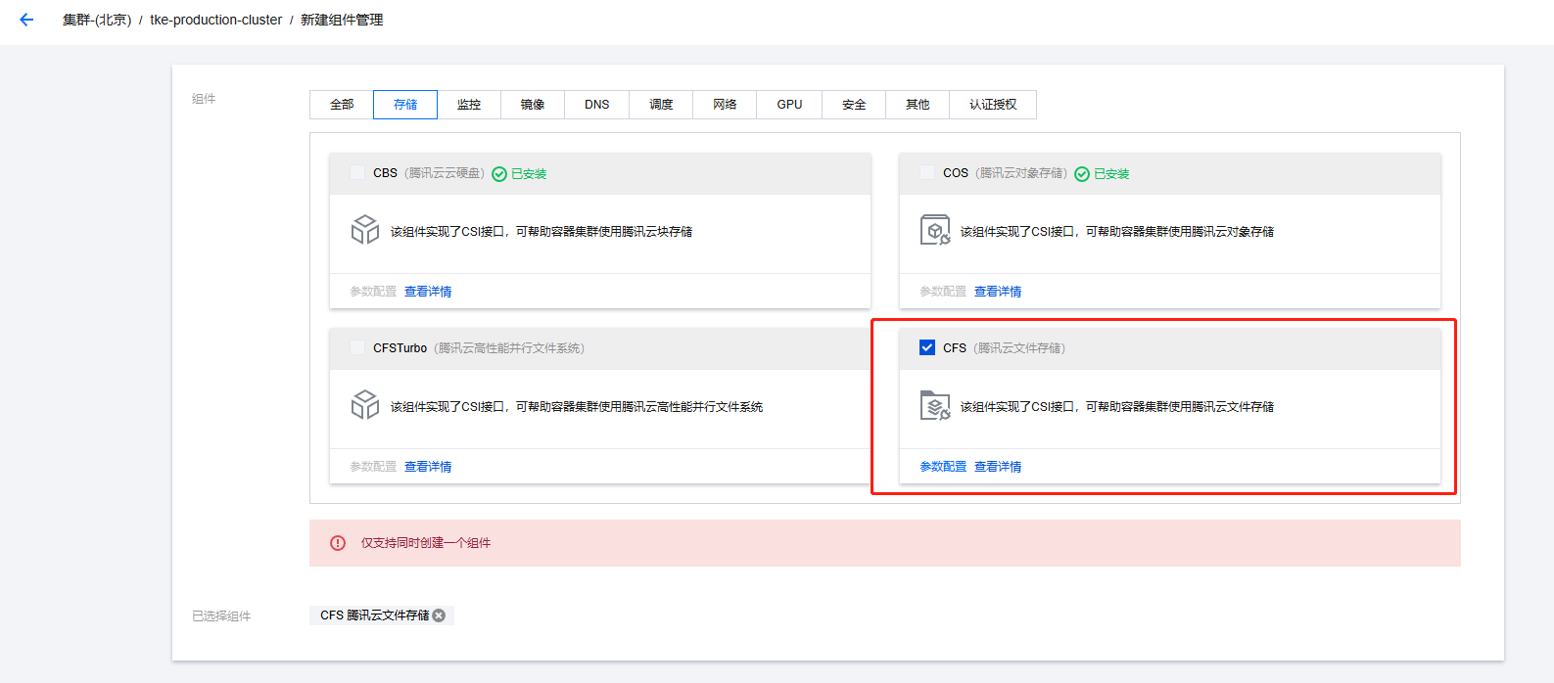This screenshot has height=683, width=1554.
Task: Open tke-production-cluster breadcrumb
Action: click(x=216, y=20)
